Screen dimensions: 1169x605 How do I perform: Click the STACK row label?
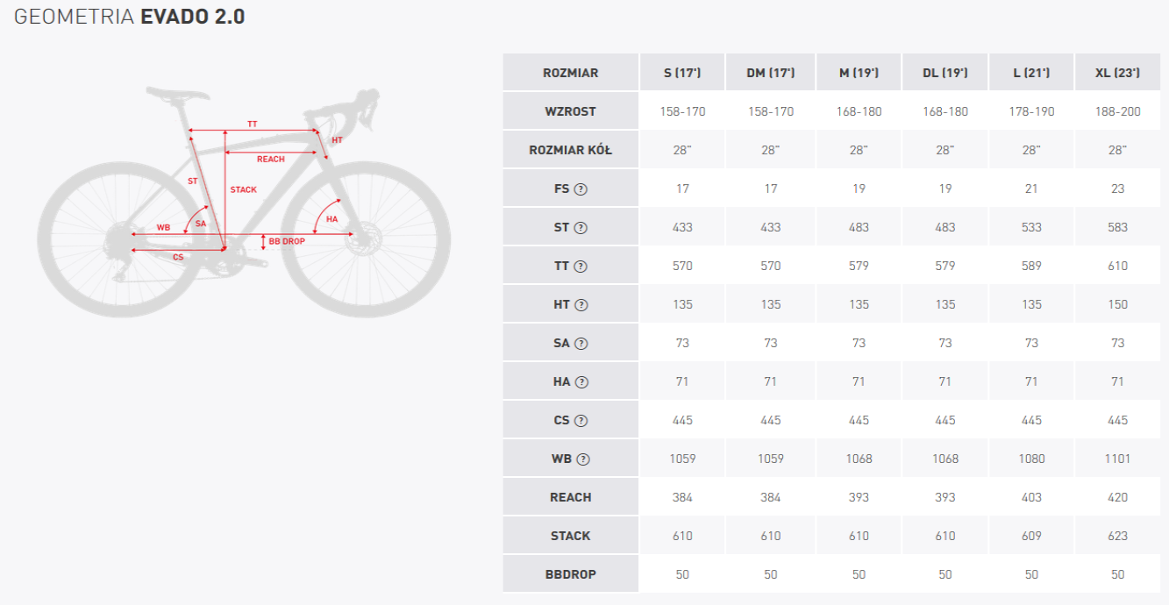tap(570, 536)
